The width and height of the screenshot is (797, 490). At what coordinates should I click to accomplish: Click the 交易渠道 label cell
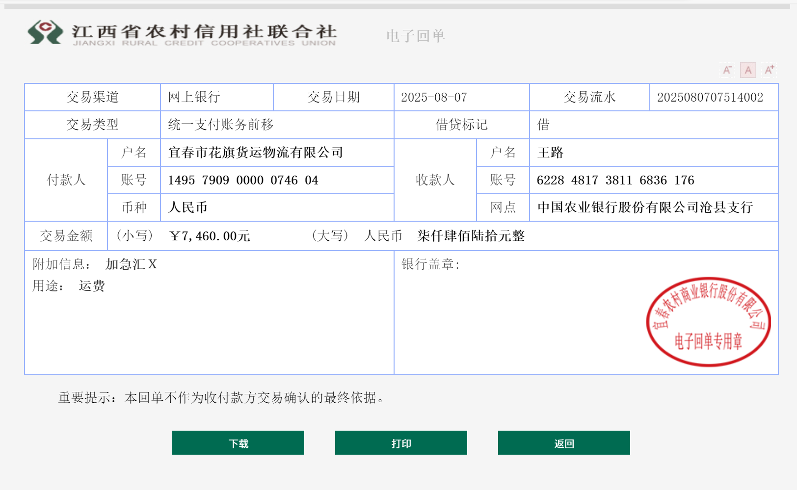(93, 97)
